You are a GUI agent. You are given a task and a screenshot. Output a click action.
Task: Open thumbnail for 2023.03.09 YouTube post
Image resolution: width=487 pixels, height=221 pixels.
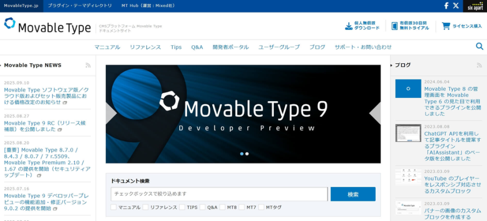[408, 177]
